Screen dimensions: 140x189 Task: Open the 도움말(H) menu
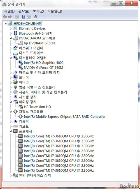[x=55, y=11]
